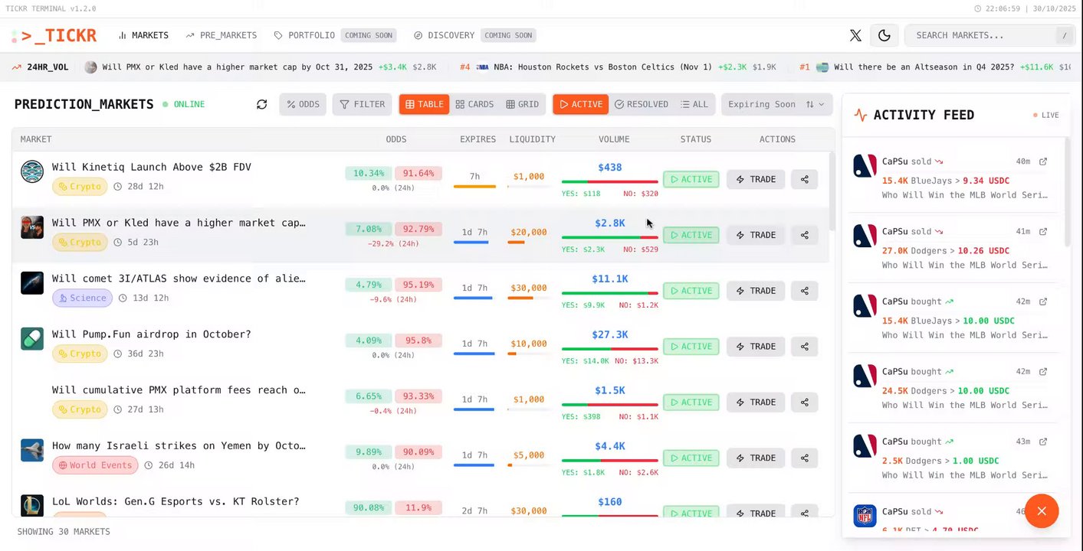Image resolution: width=1083 pixels, height=551 pixels.
Task: Click the markets table scrollbar
Action: [x=831, y=191]
